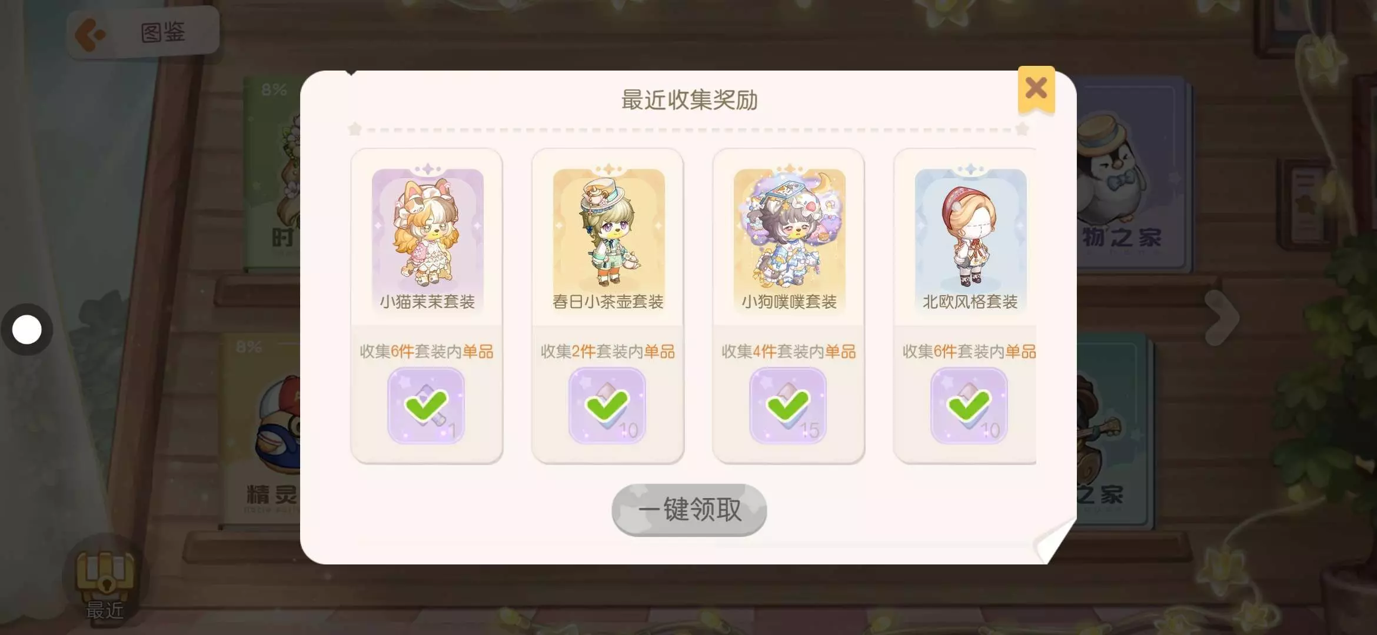Tap the 收集4件套装内单品 requirement text
This screenshot has height=635, width=1377.
click(x=789, y=352)
